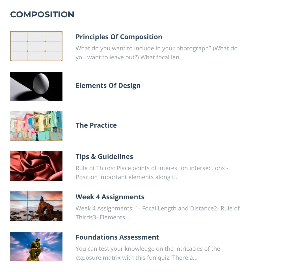Select the red satin fabric thumbnail
The image size is (295, 272).
click(x=36, y=166)
